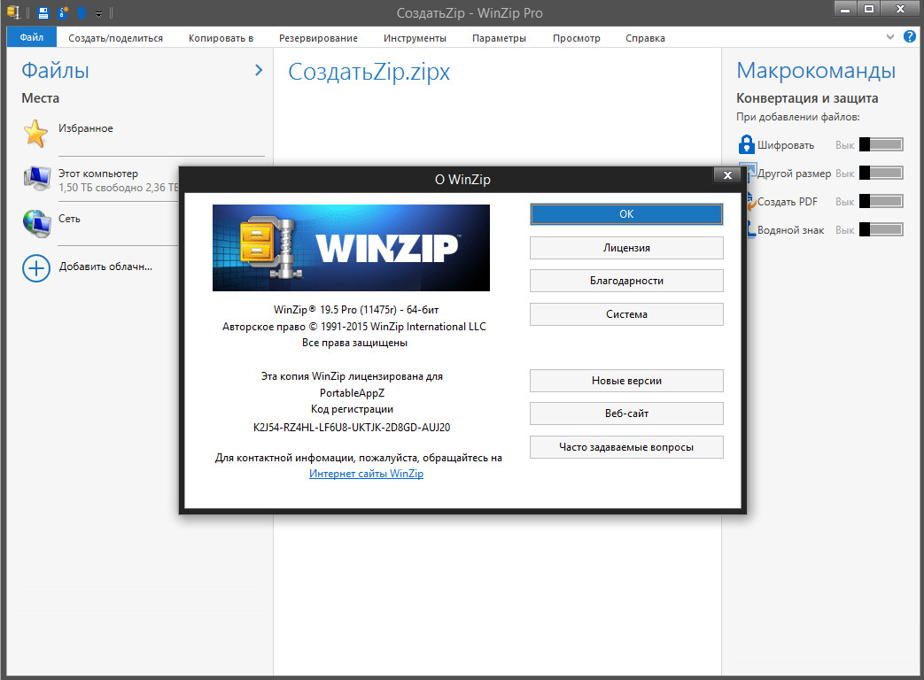Click the Save floppy disk icon

[x=43, y=12]
